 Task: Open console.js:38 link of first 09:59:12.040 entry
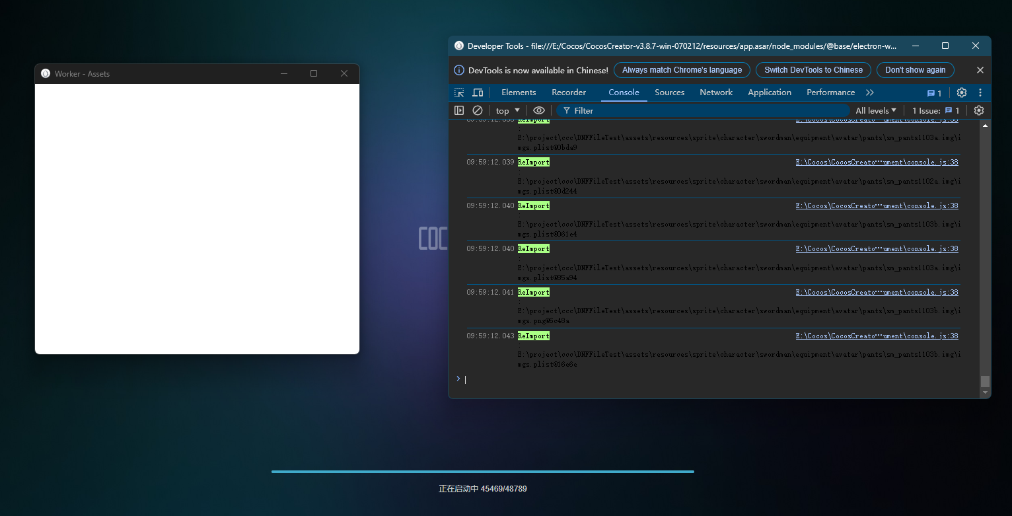[877, 205]
